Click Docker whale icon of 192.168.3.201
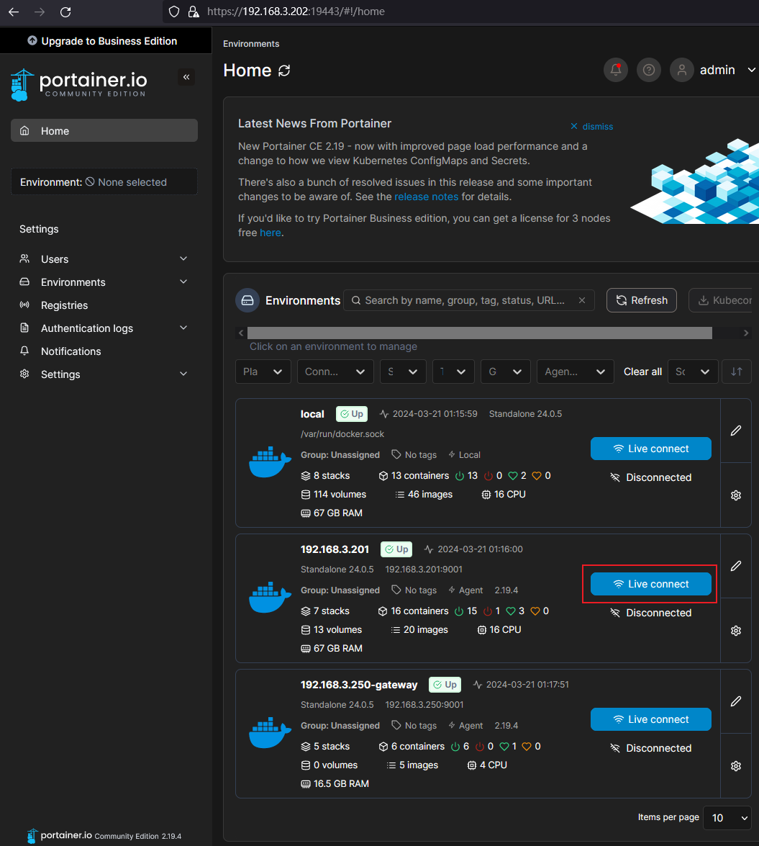This screenshot has height=846, width=759. 270,598
